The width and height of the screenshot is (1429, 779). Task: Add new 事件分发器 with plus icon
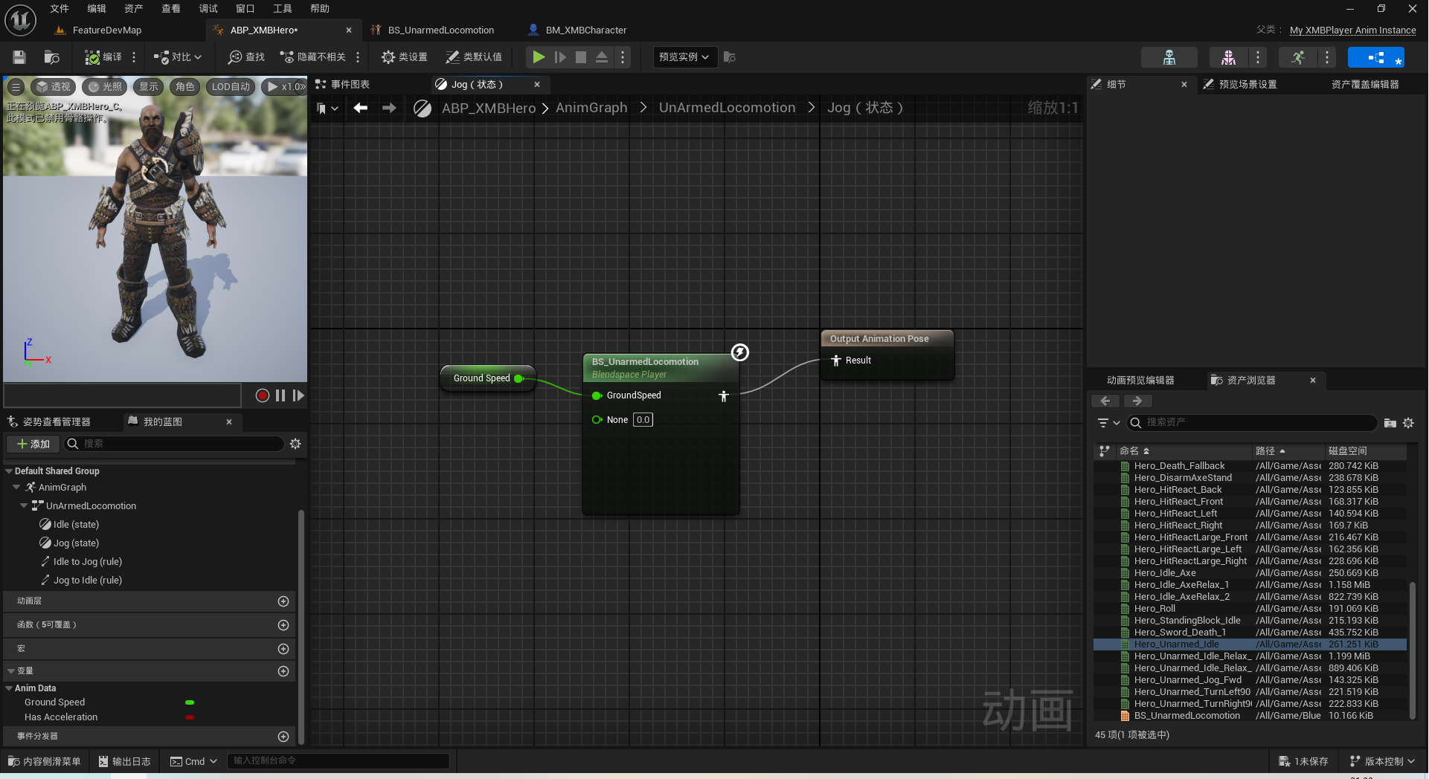(283, 737)
